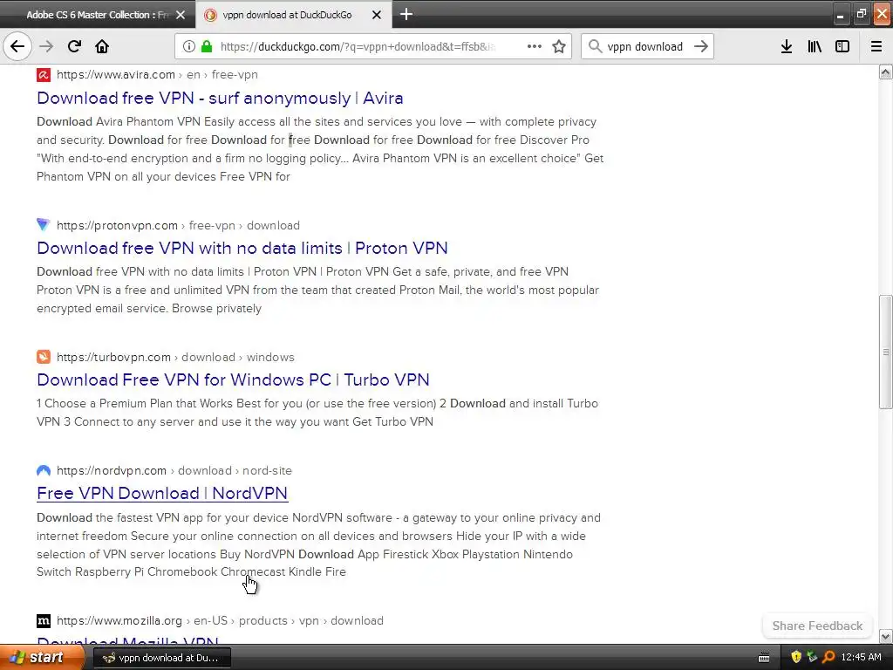Open Download Free VPN for Windows PC Turbo VPN

(x=233, y=379)
